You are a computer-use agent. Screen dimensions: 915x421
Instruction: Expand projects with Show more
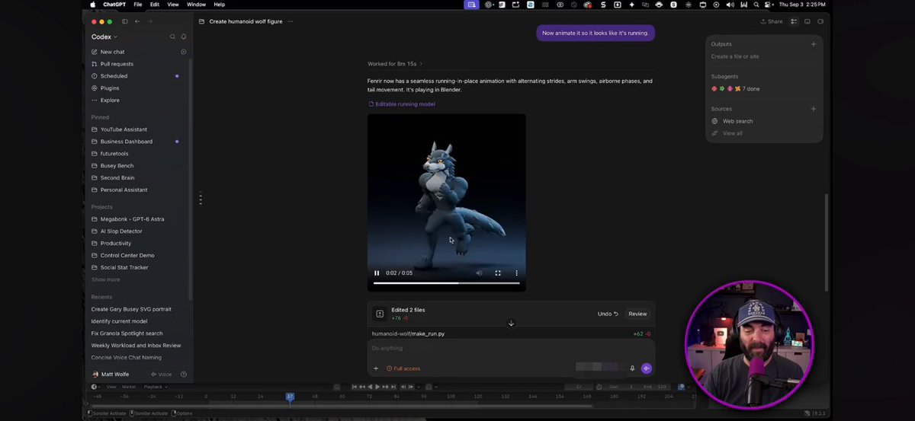click(x=105, y=280)
